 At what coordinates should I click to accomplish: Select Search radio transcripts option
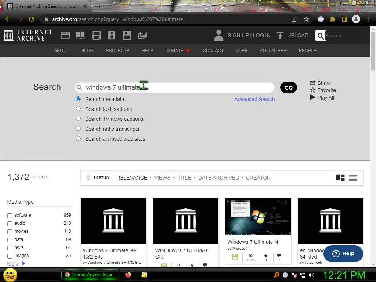(78, 128)
